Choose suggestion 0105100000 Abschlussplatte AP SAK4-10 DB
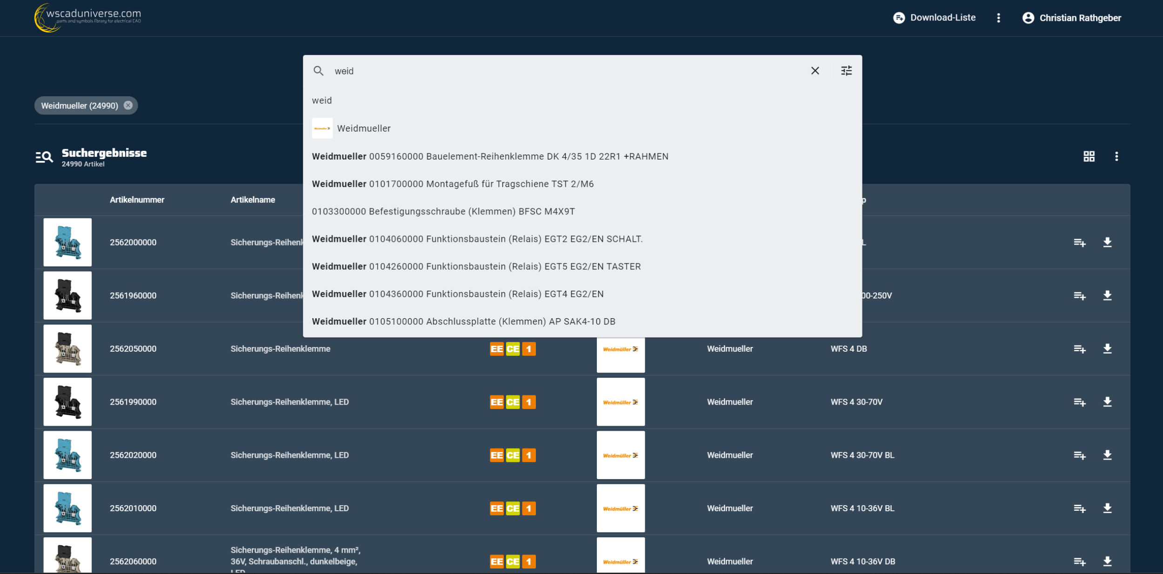 point(582,321)
